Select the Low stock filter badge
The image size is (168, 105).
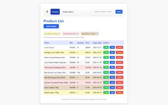click(52, 34)
